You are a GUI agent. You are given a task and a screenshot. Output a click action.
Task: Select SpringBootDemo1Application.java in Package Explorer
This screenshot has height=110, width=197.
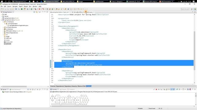click(x=18, y=25)
